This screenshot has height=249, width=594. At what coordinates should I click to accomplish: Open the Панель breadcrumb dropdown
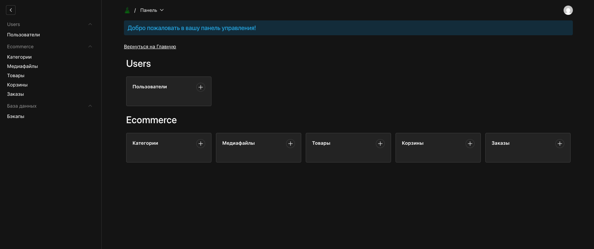pyautogui.click(x=152, y=10)
